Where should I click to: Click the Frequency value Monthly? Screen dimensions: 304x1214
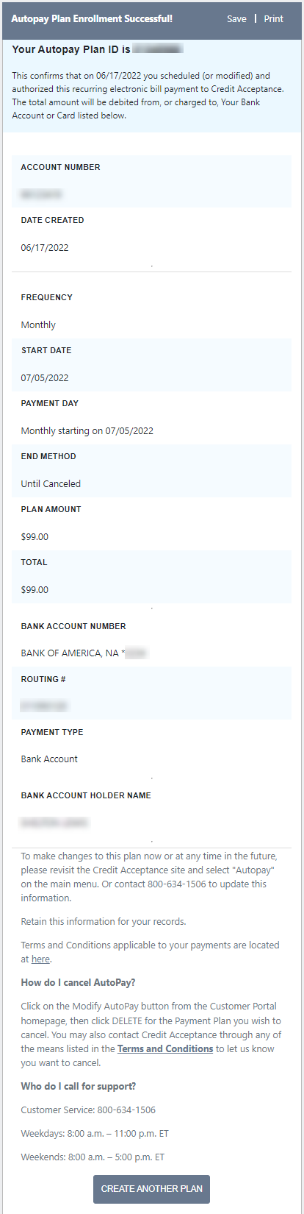pos(38,324)
